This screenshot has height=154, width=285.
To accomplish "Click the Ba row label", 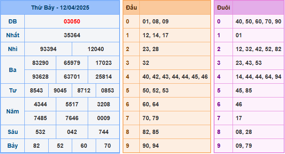I will click(x=13, y=70).
